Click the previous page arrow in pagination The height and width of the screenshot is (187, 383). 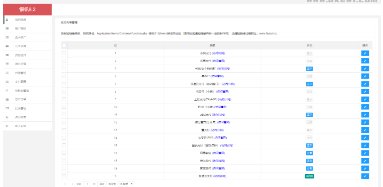[65, 184]
